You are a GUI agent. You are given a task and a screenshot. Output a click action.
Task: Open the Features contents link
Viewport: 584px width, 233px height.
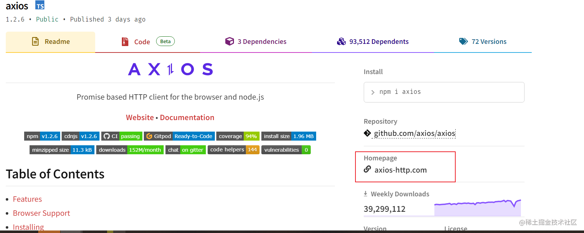click(x=27, y=199)
